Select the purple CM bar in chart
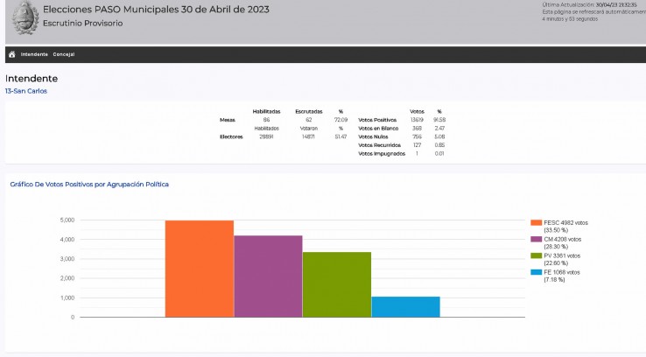Screen dimensions: 646x357 (268, 276)
